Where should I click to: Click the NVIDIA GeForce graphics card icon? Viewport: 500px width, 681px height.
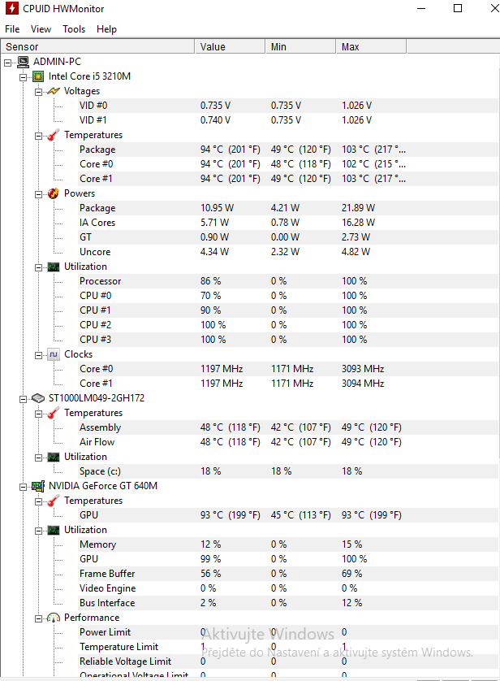click(x=38, y=486)
